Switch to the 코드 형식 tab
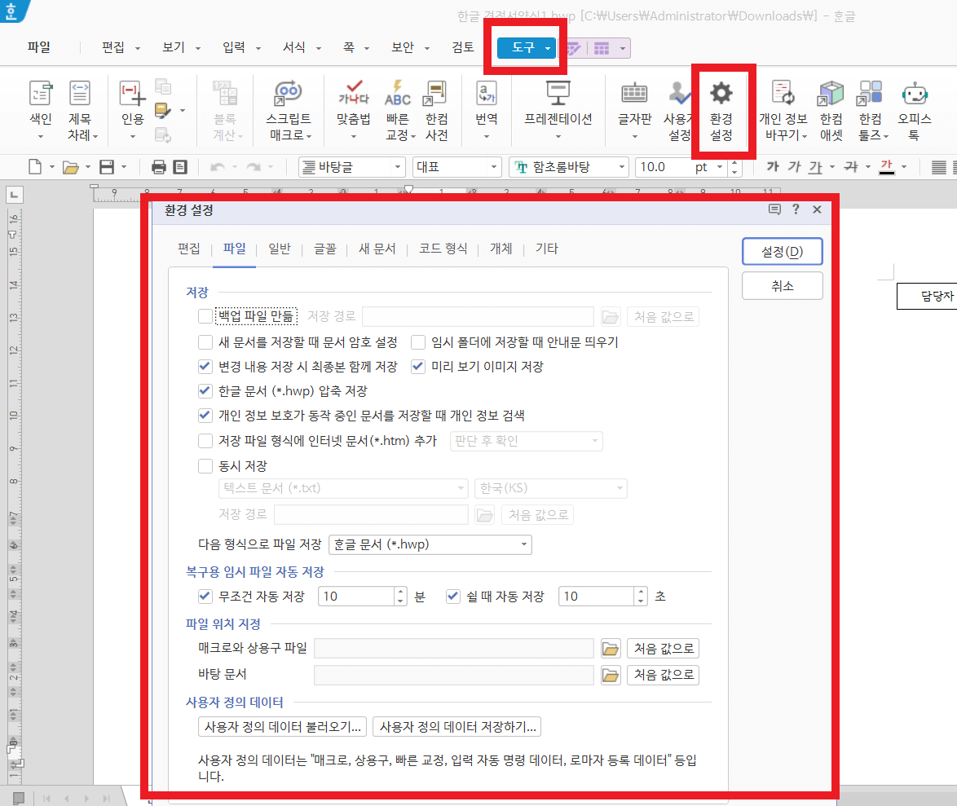Screen dimensions: 957x806 click(443, 249)
